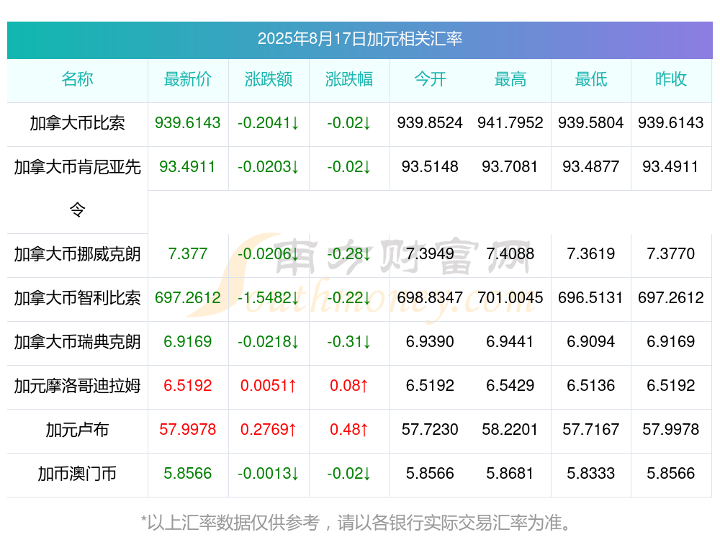Click opening value 939.8524
The height and width of the screenshot is (545, 720).
click(x=430, y=123)
